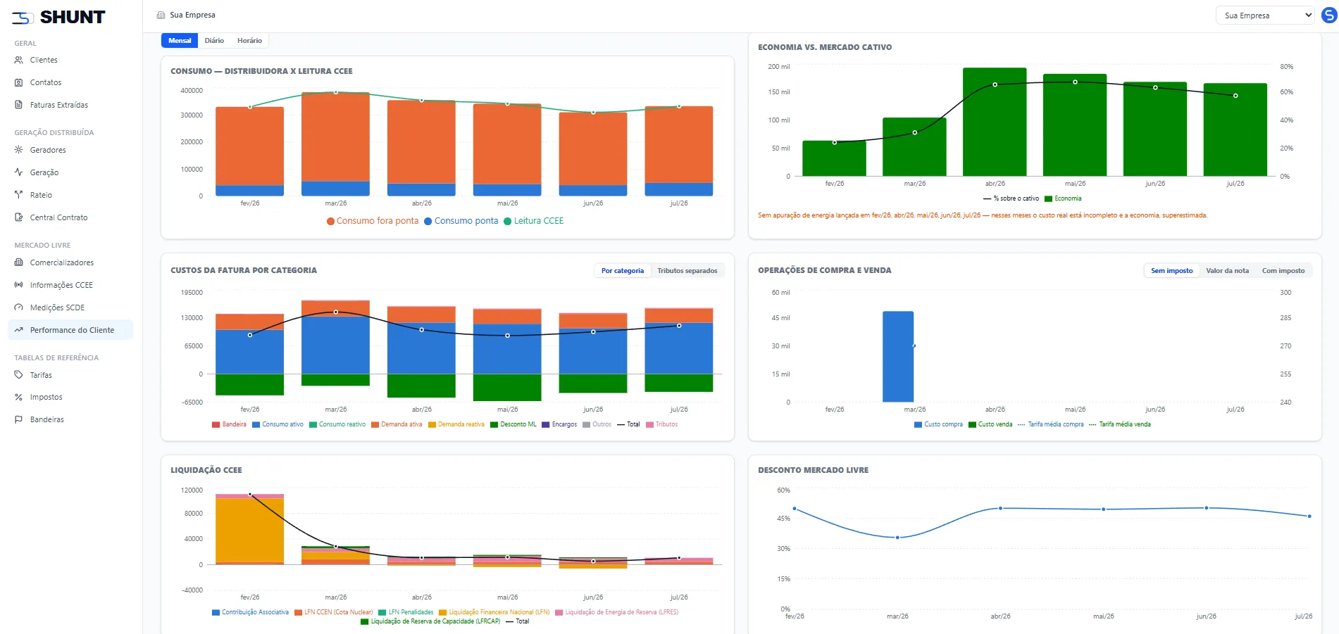The height and width of the screenshot is (634, 1339).
Task: Click the Tarifas tag icon
Action: coord(19,375)
